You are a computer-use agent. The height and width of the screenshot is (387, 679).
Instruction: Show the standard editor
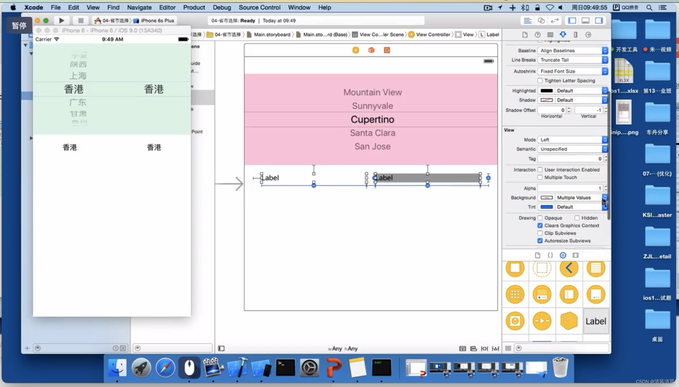pos(528,21)
